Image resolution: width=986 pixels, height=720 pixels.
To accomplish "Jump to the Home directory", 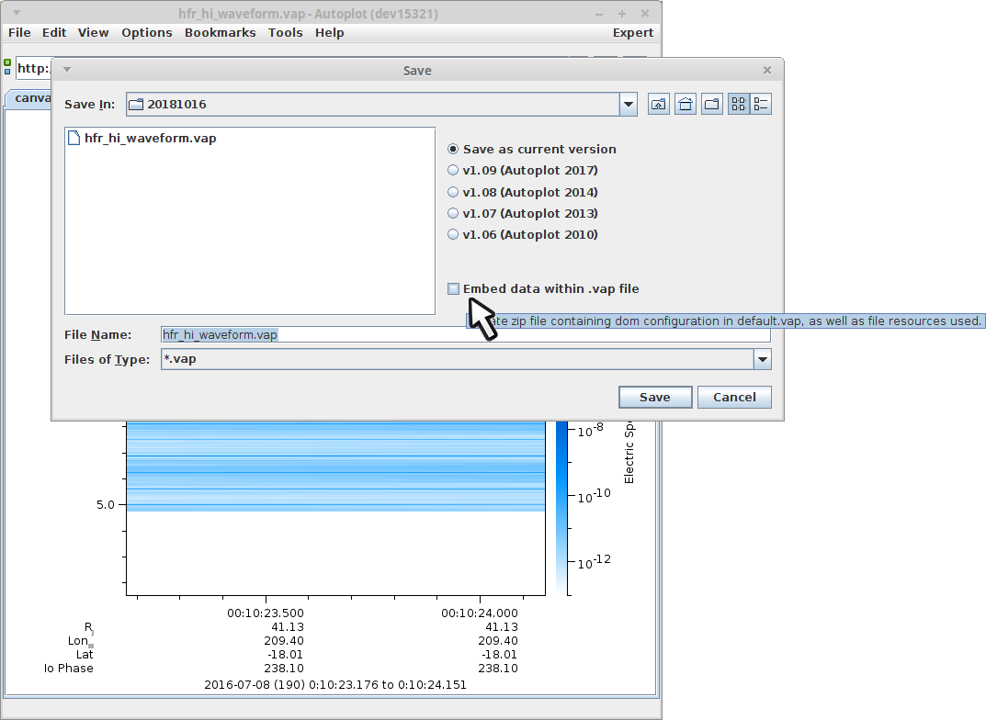I will click(686, 104).
